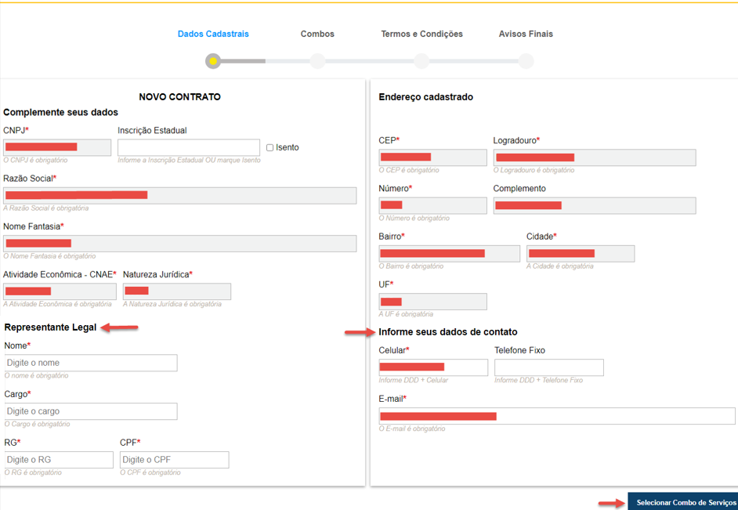
Task: Select the Avisos Finais tab
Action: 526,34
